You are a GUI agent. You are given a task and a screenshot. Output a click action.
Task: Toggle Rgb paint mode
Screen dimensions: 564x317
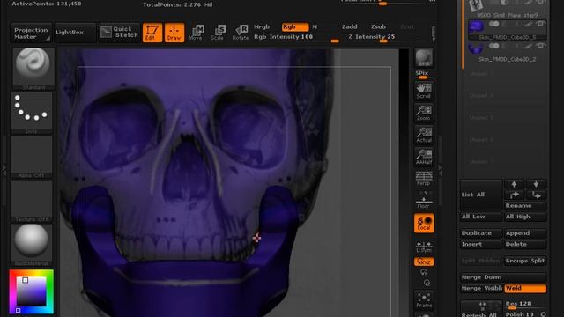coord(295,27)
